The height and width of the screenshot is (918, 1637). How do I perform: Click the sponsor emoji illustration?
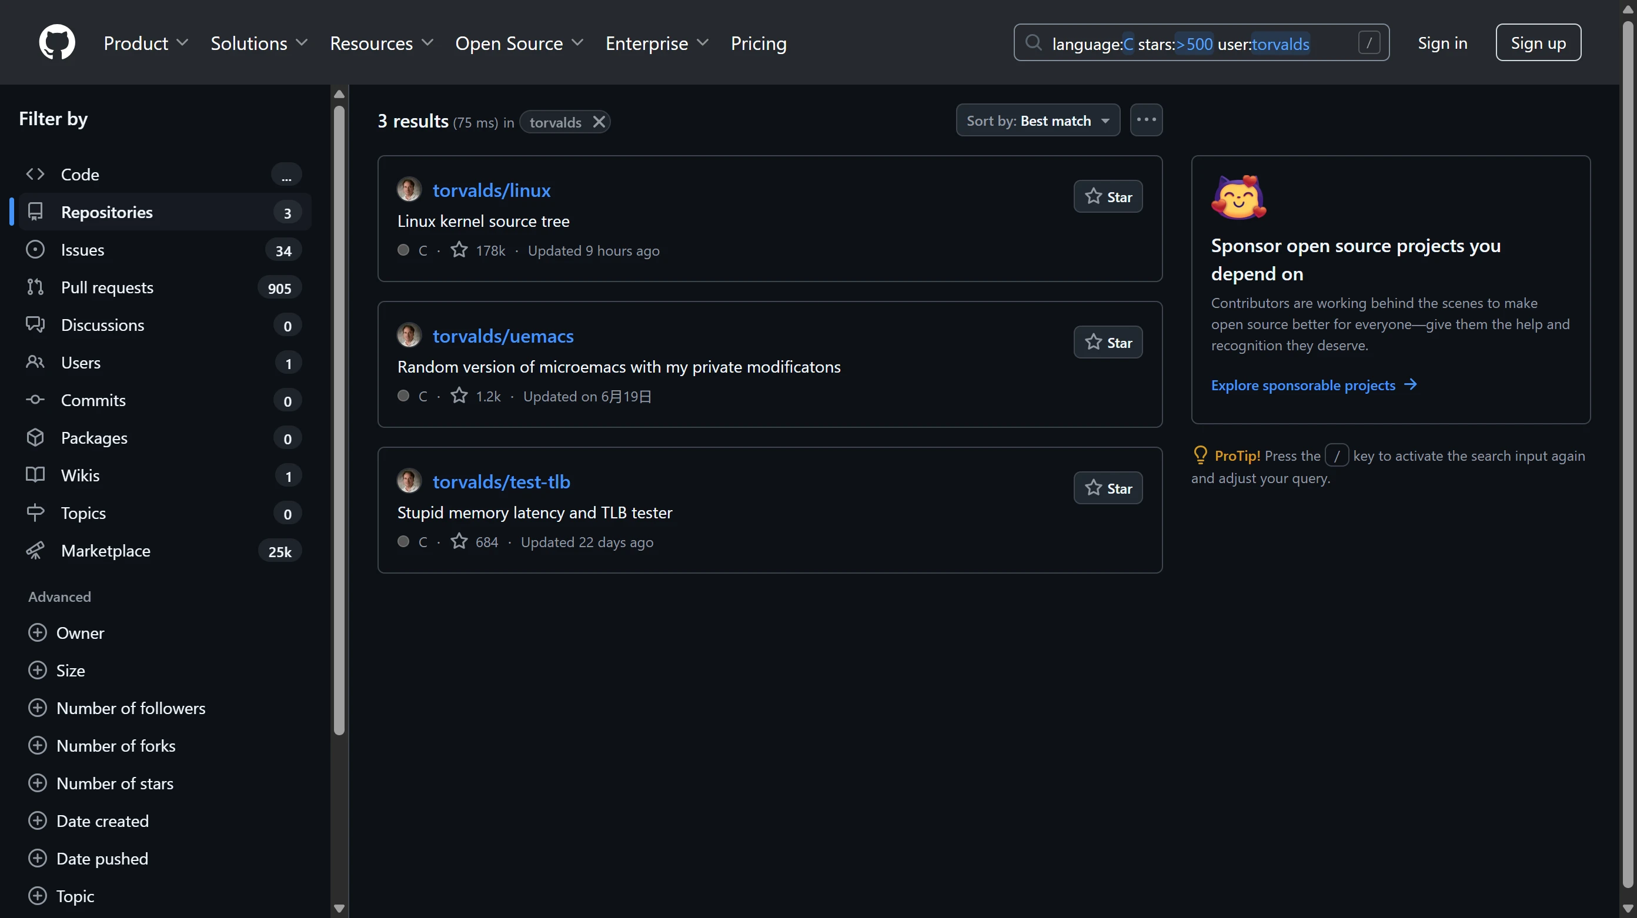[x=1238, y=197]
